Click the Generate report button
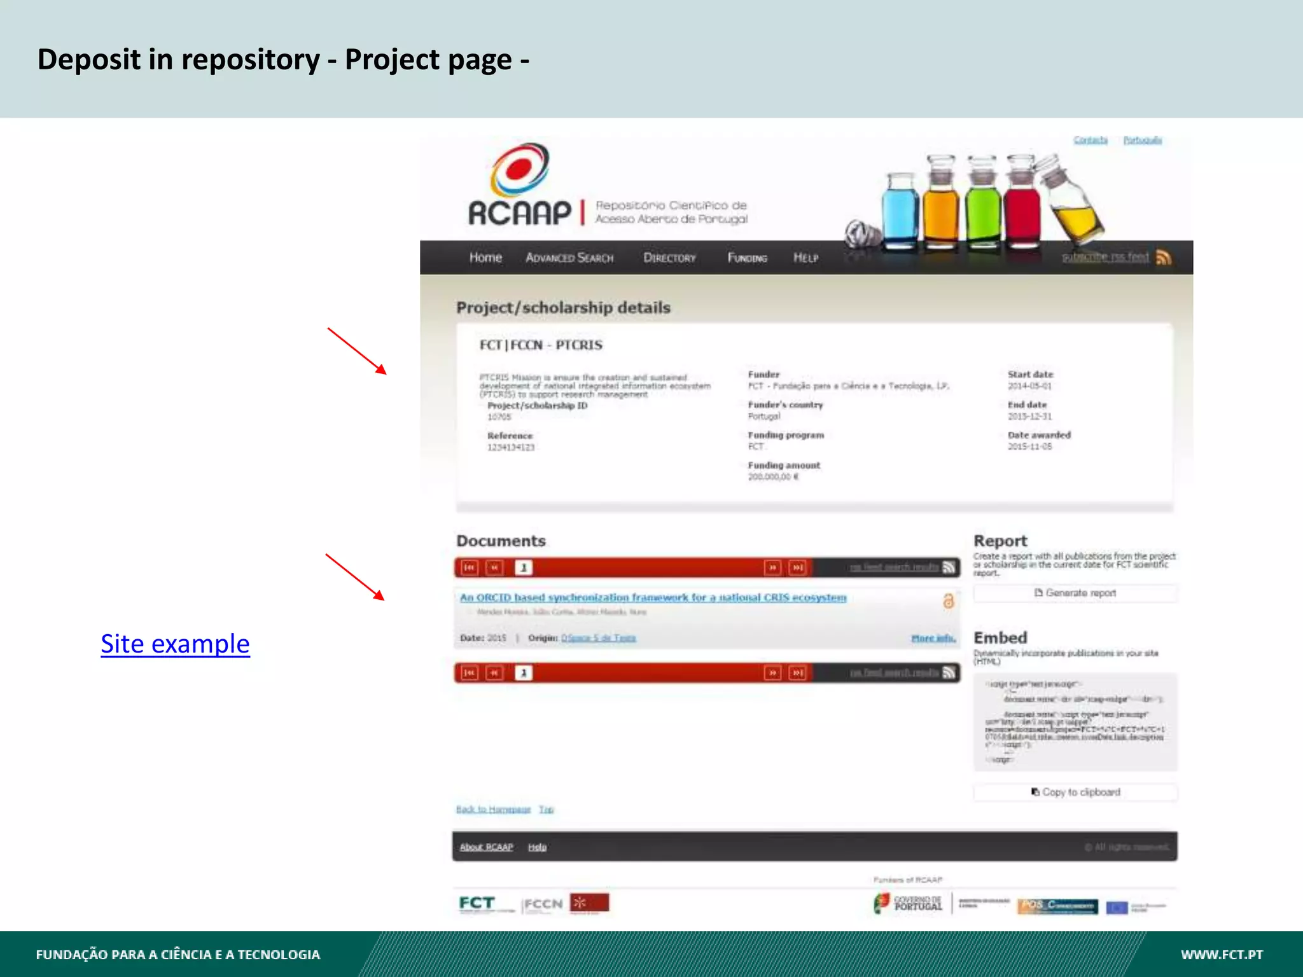This screenshot has width=1303, height=977. pyautogui.click(x=1075, y=593)
